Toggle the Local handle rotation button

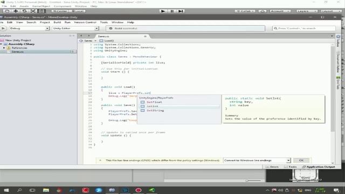click(77, 11)
